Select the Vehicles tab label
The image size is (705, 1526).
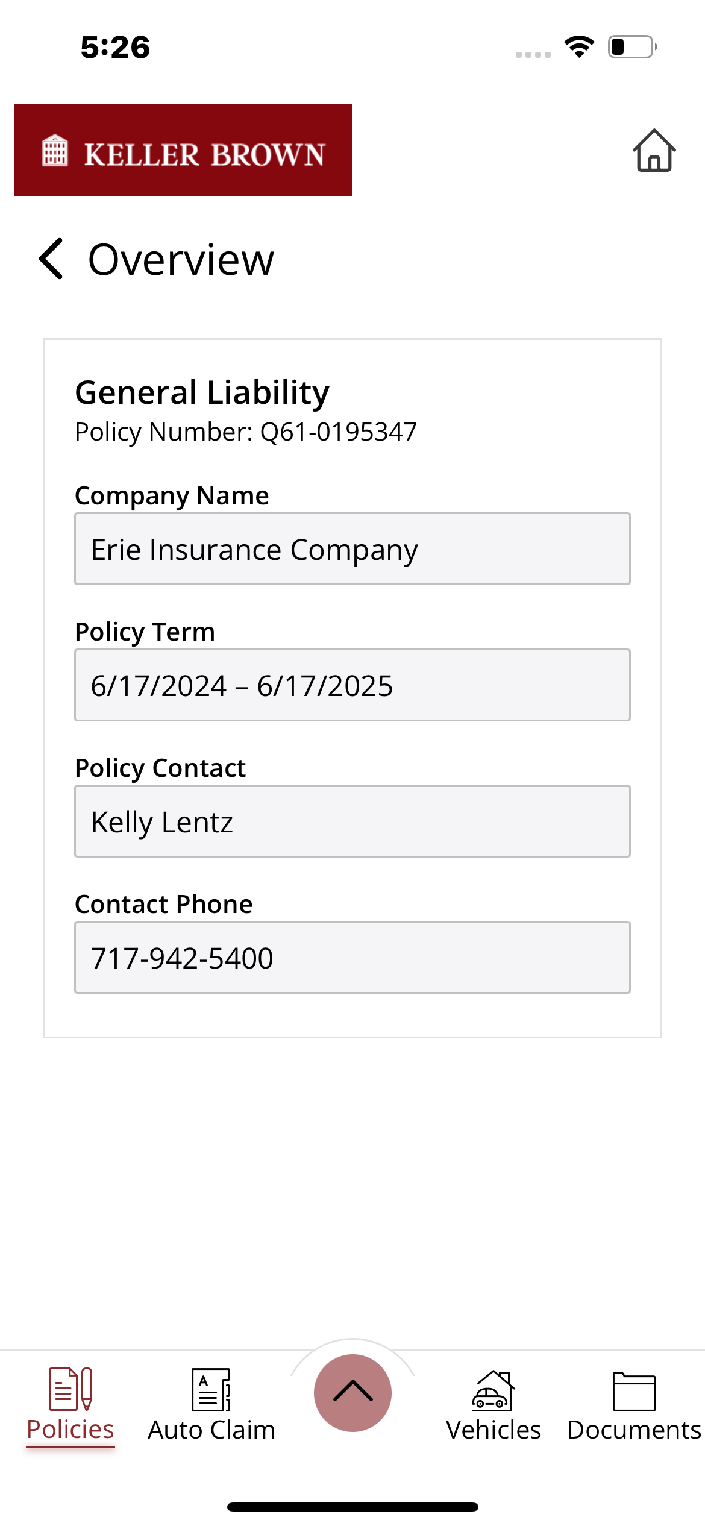[493, 1430]
